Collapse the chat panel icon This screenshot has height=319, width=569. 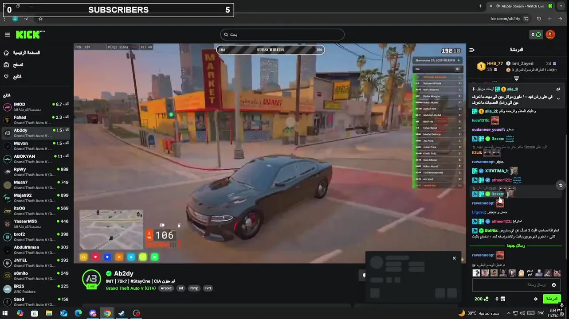tap(472, 50)
